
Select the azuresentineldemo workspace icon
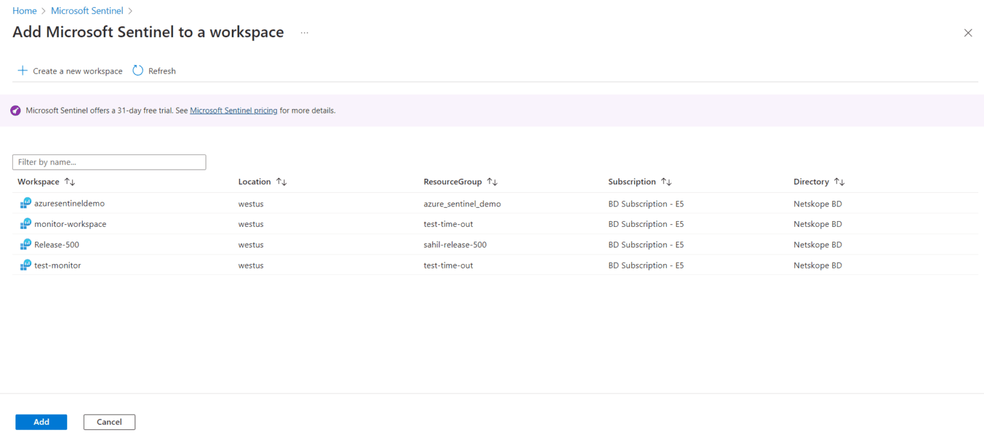(x=25, y=203)
